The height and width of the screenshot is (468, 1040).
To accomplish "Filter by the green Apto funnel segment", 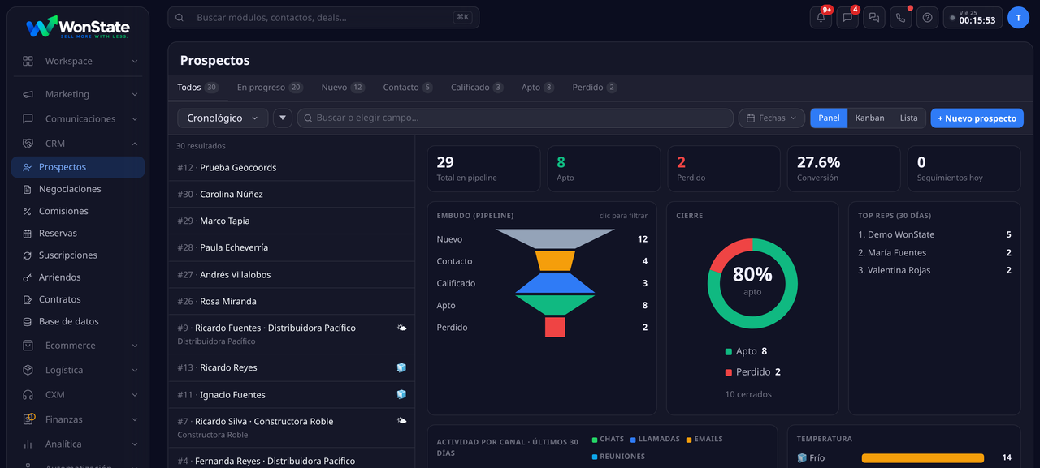I will click(555, 305).
